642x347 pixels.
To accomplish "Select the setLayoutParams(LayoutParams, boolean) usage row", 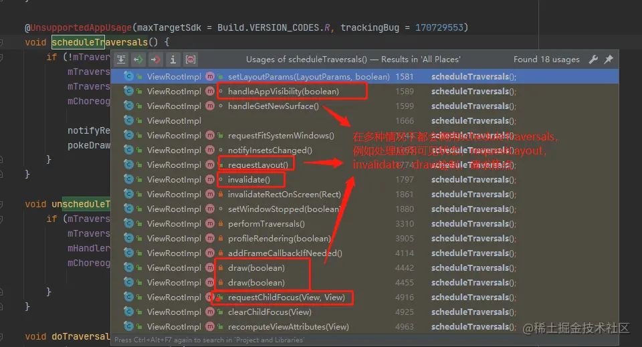I will (x=365, y=76).
